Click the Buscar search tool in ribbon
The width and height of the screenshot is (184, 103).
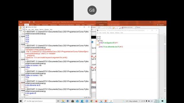138,27
